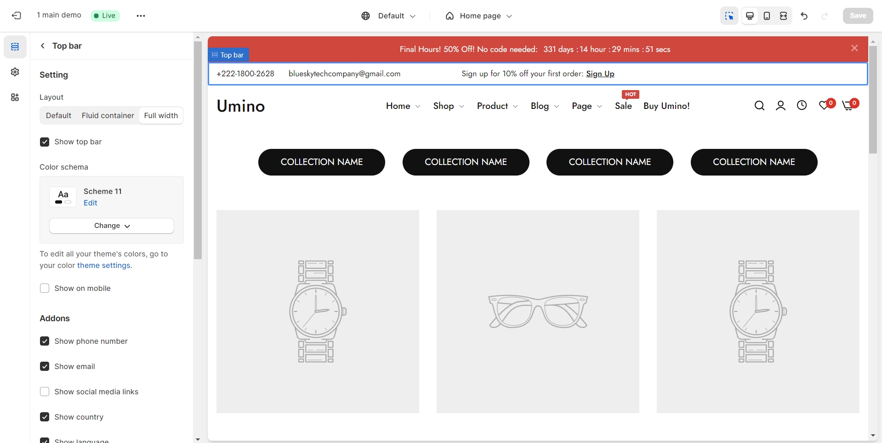Viewport: 882px width, 443px height.
Task: Click the undo arrow icon
Action: 804,16
